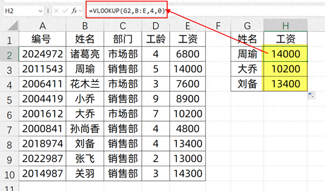This screenshot has height=191, width=325.
Task: Open the Auto Fill Options icon below H4
Action: coord(311,95)
